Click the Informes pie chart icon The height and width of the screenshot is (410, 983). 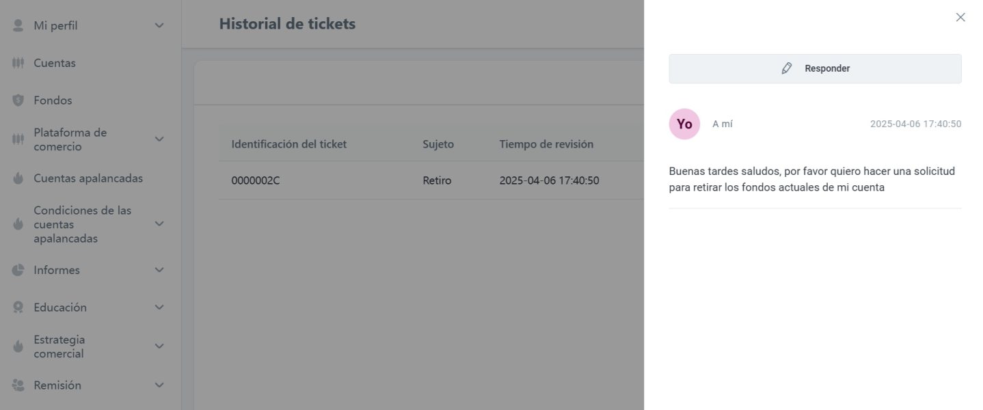[x=18, y=270]
